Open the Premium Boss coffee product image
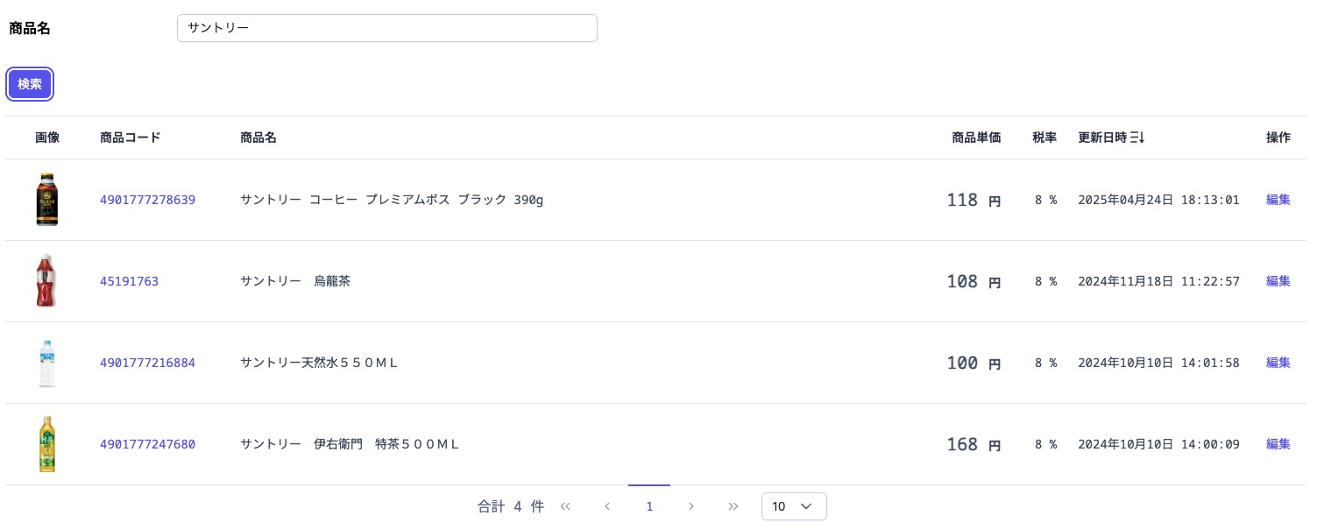The width and height of the screenshot is (1324, 530). pyautogui.click(x=47, y=200)
